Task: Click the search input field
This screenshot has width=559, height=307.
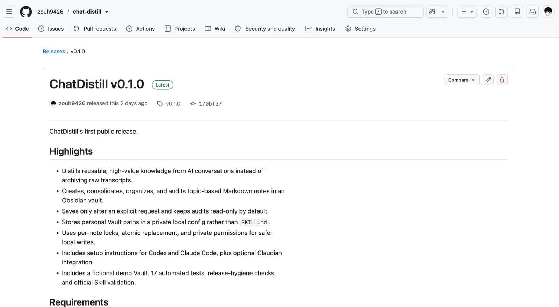Action: click(x=385, y=12)
